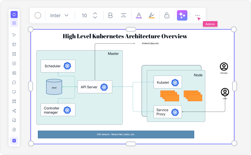Click the document page icon in sidebar
Viewport: 251px width, 155px height.
[x=14, y=130]
